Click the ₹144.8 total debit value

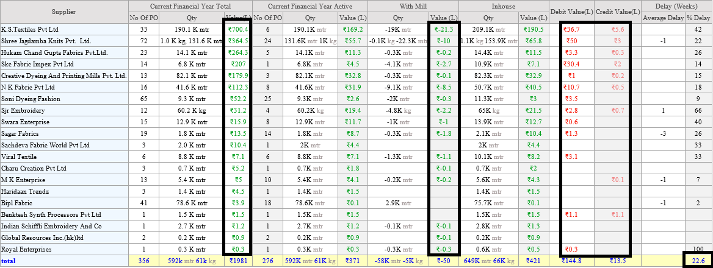click(571, 261)
